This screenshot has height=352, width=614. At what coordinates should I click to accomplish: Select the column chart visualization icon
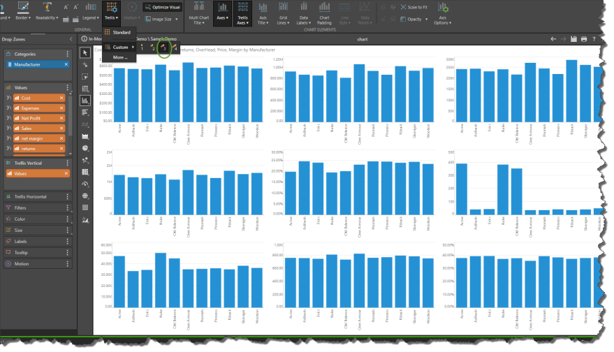(85, 101)
